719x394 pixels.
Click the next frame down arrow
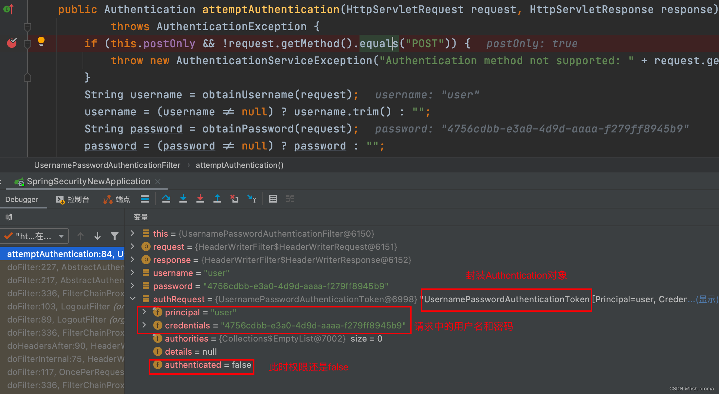pos(98,236)
